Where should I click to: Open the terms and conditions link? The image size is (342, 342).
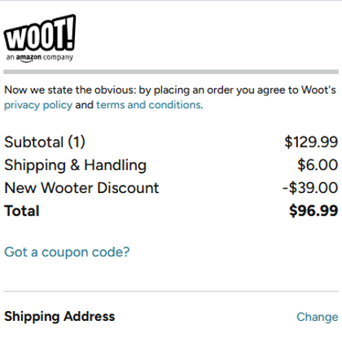pyautogui.click(x=149, y=105)
